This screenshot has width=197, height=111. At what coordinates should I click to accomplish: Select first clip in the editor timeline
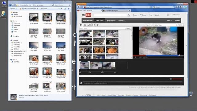point(84,65)
